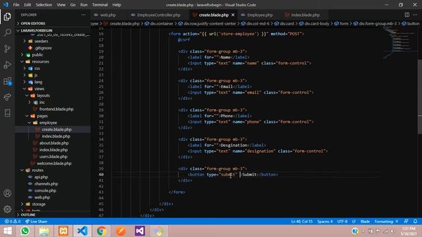Open editor More Actions ellipsis
This screenshot has width=422, height=237.
coord(415,14)
